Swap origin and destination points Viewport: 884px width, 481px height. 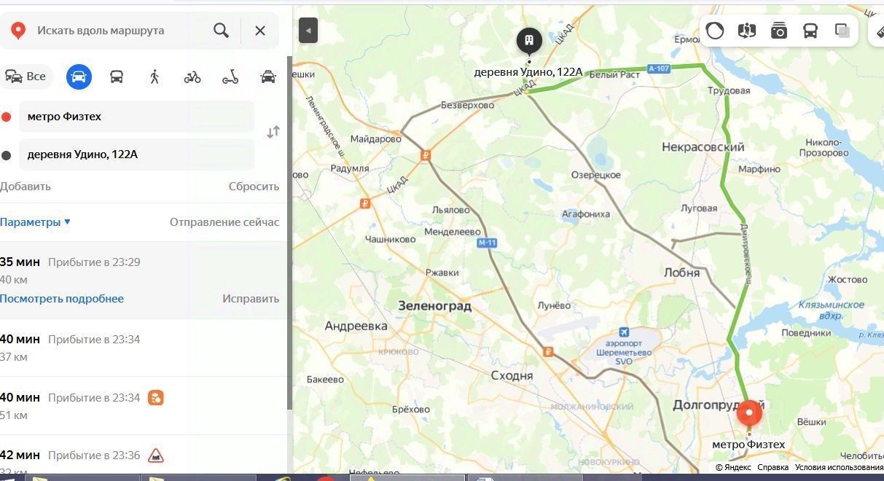click(x=273, y=133)
